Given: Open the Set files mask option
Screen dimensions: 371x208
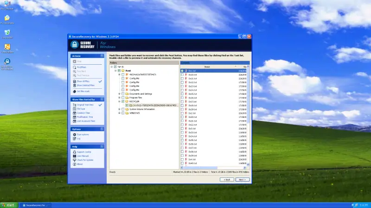Looking at the screenshot, I should (83, 91).
